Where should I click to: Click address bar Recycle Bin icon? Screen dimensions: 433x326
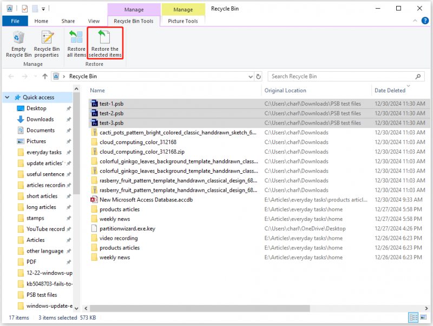[x=56, y=76]
